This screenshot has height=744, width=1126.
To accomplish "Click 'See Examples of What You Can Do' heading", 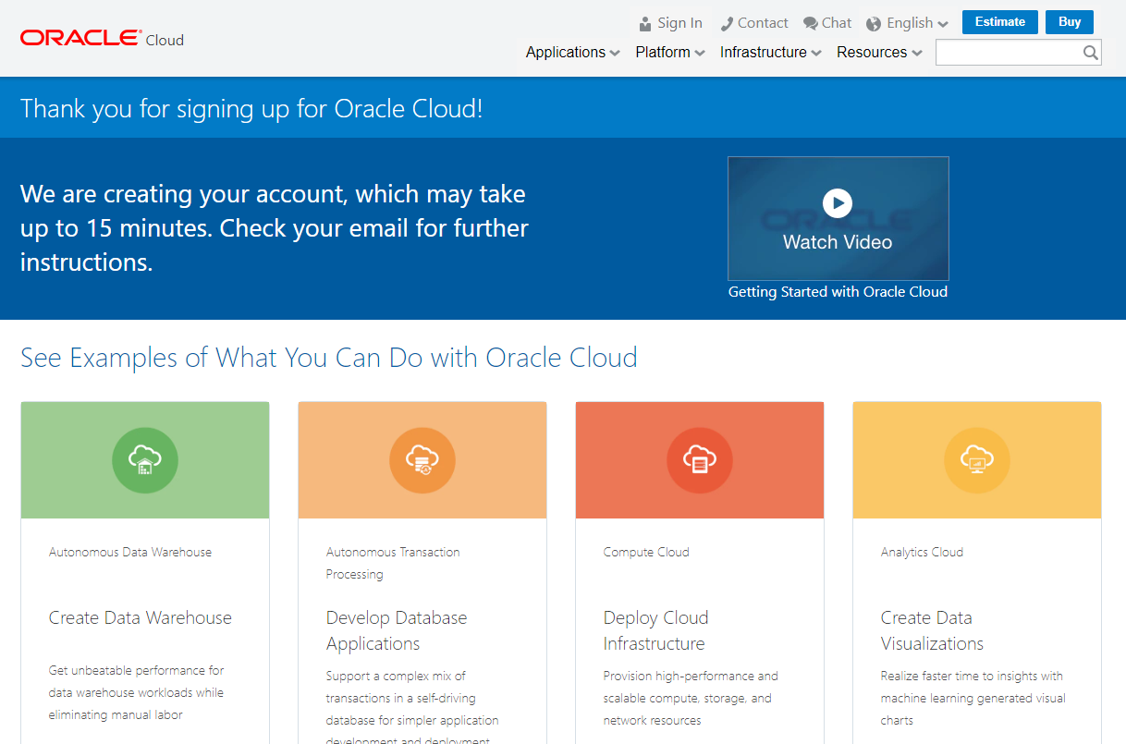I will click(x=329, y=358).
